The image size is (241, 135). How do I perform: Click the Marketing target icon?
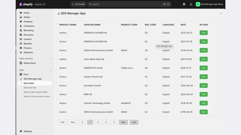(x=21, y=30)
